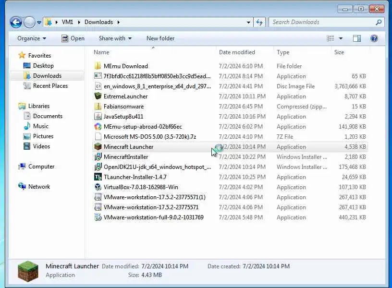Screen dimensions: 392x288
Task: Click the Downloads breadcrumb in address bar
Action: click(x=99, y=22)
